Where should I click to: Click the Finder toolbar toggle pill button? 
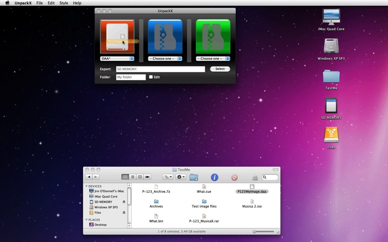tap(275, 170)
